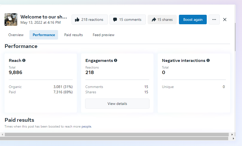
Task: Click View details under Engagements
Action: pyautogui.click(x=117, y=104)
